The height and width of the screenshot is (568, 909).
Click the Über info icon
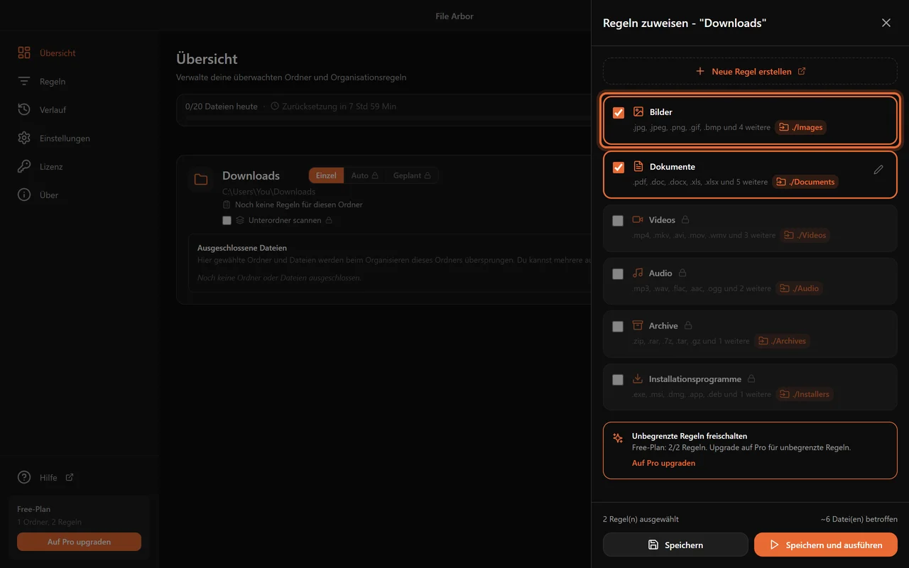pyautogui.click(x=24, y=195)
